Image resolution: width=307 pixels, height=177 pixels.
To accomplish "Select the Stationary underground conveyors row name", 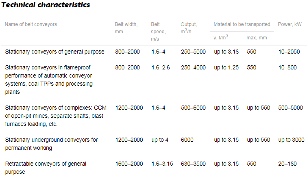I will point(51,144).
